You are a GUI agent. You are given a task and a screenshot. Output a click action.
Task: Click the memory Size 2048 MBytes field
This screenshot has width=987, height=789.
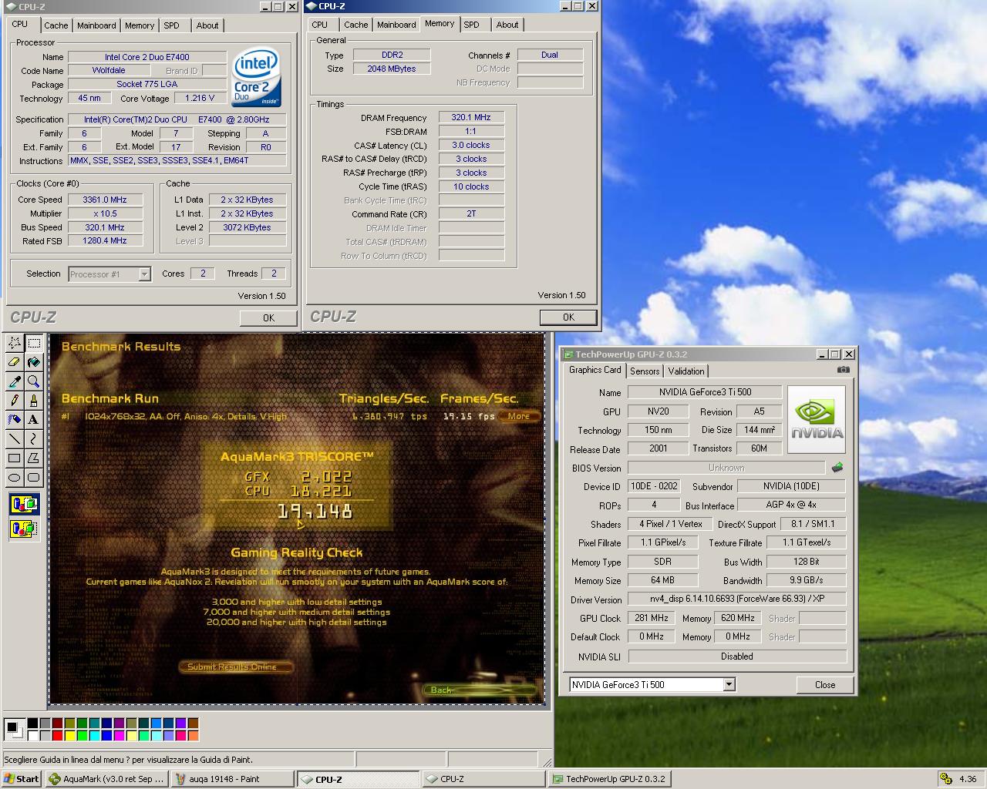[392, 69]
